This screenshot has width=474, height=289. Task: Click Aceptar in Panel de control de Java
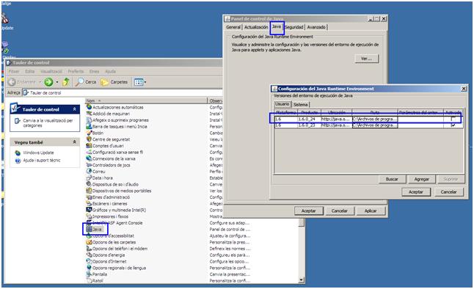tap(309, 211)
